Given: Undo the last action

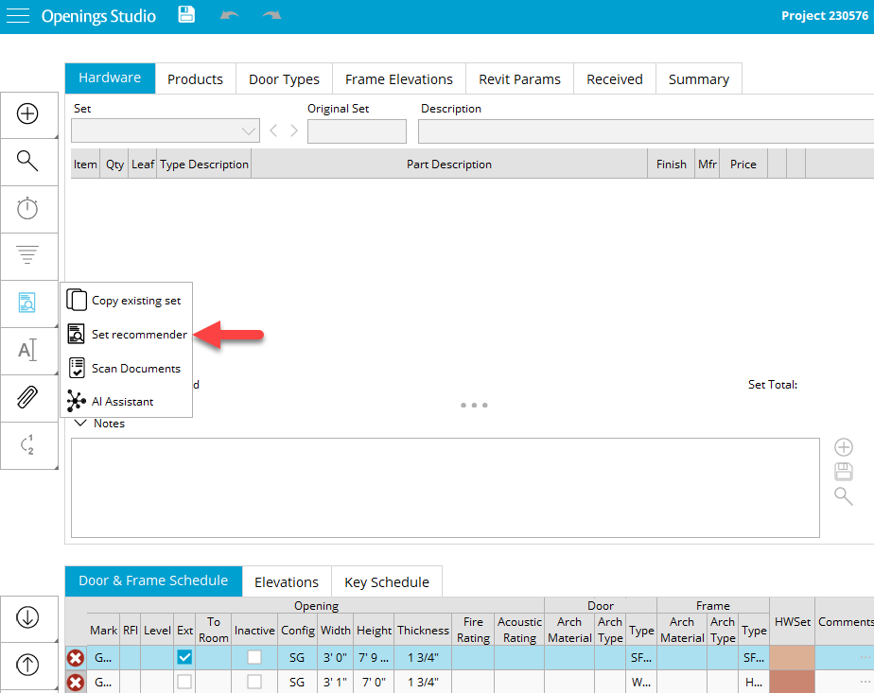Looking at the screenshot, I should (229, 15).
